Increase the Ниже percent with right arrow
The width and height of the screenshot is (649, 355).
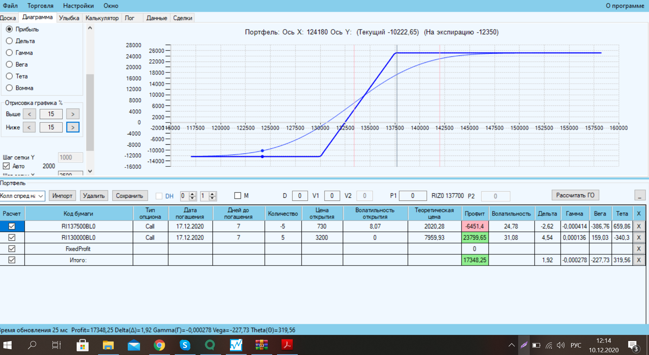(73, 127)
